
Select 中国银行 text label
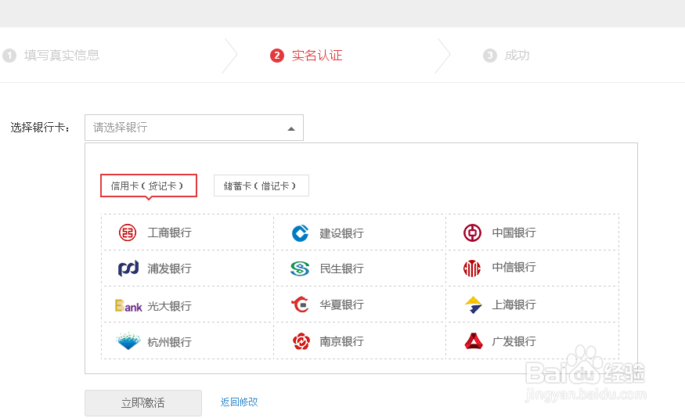tap(514, 232)
